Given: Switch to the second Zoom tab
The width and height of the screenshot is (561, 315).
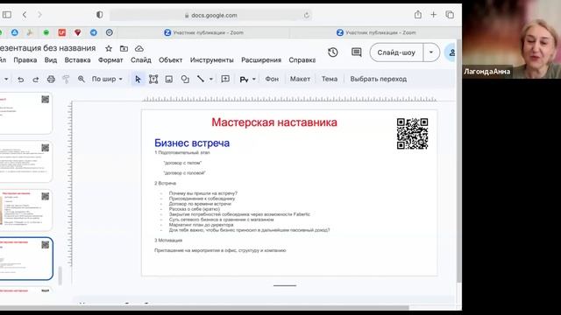Looking at the screenshot, I should pyautogui.click(x=376, y=32).
